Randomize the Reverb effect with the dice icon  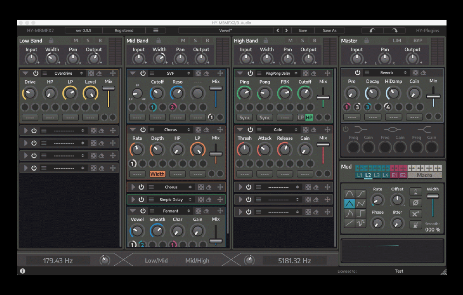(415, 73)
